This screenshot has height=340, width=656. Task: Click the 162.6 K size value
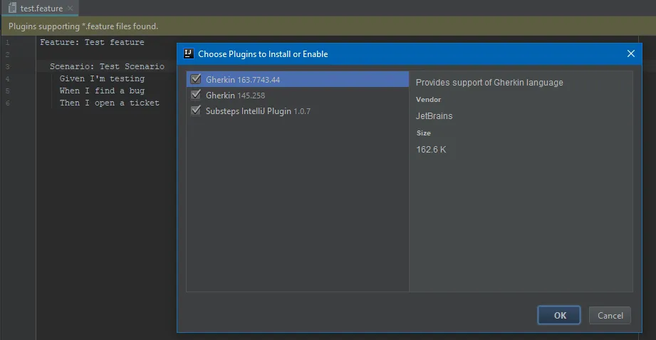pyautogui.click(x=431, y=150)
